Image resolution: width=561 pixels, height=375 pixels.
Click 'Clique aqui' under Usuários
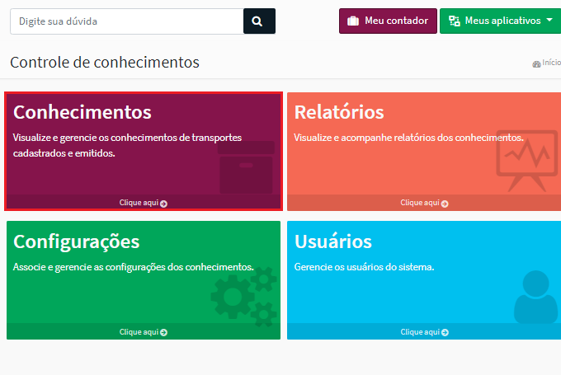tap(420, 332)
